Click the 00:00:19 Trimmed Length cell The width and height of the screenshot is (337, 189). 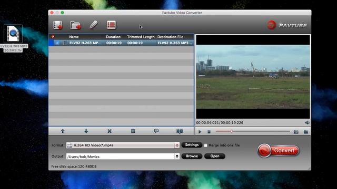point(135,43)
